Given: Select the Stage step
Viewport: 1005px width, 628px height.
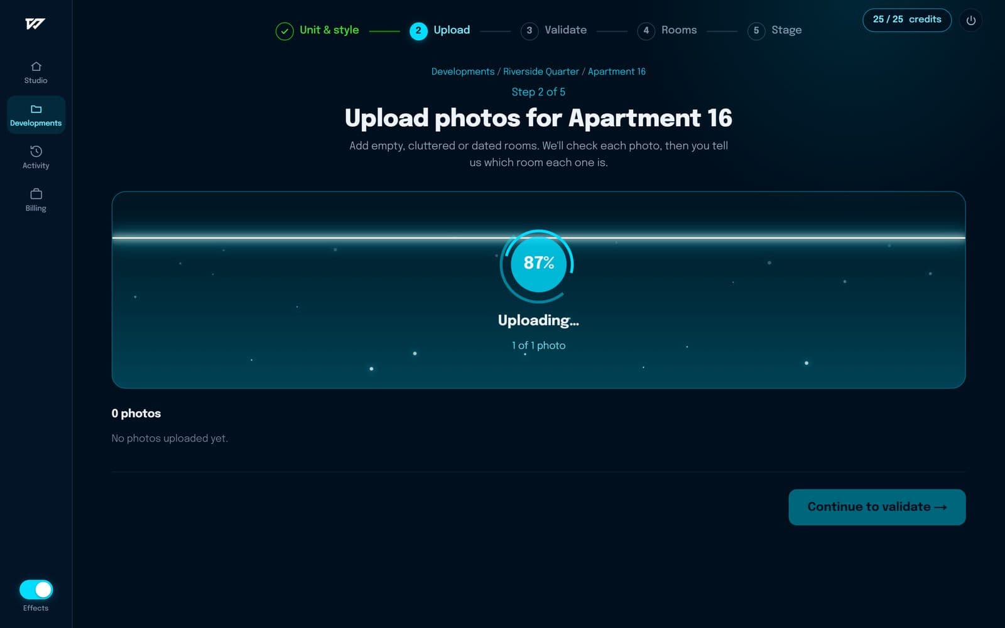Looking at the screenshot, I should click(774, 30).
